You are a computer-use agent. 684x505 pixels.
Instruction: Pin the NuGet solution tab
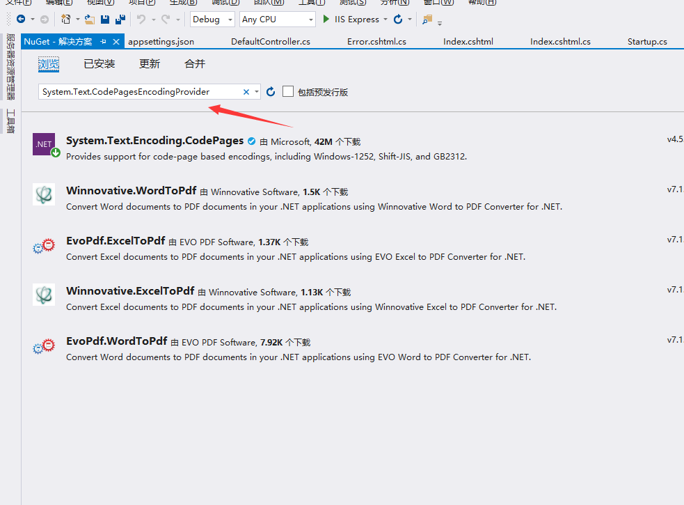click(x=104, y=42)
